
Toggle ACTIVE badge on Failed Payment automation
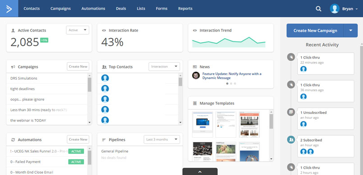[76, 162]
